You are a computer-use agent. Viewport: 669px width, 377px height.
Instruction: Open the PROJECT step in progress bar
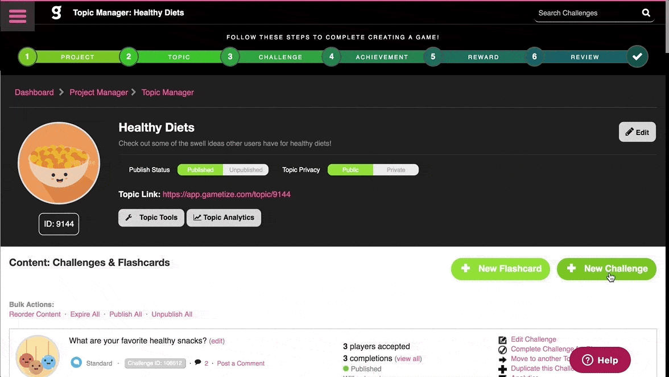point(77,57)
